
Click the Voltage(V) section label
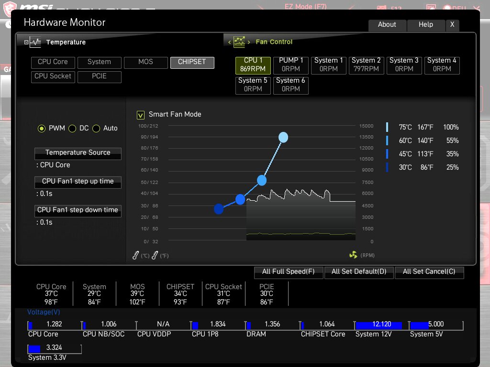(x=44, y=312)
